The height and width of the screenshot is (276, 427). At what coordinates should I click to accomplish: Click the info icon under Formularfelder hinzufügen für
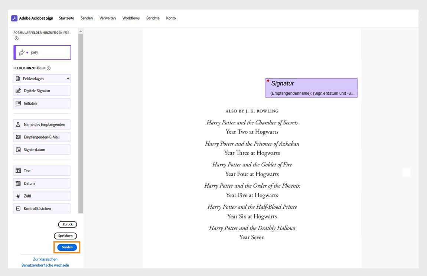[x=17, y=38]
